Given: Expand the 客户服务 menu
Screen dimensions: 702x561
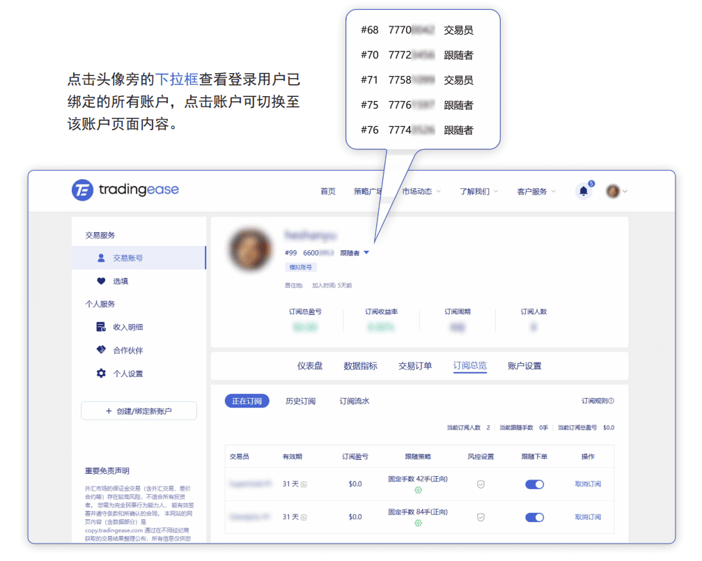Looking at the screenshot, I should click(x=536, y=192).
